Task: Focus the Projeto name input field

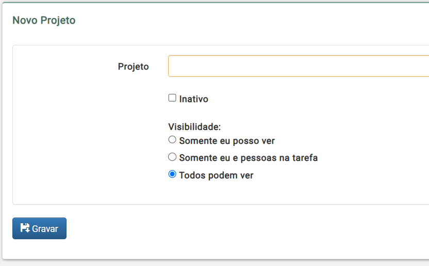Action: click(x=299, y=66)
